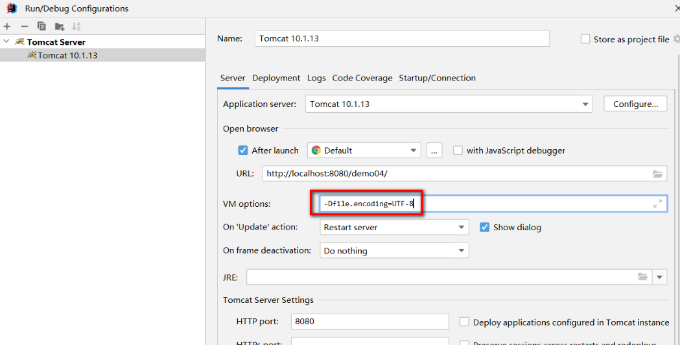Open the On 'Update' action dropdown
Viewport: 680px width, 345px height.
(x=394, y=228)
